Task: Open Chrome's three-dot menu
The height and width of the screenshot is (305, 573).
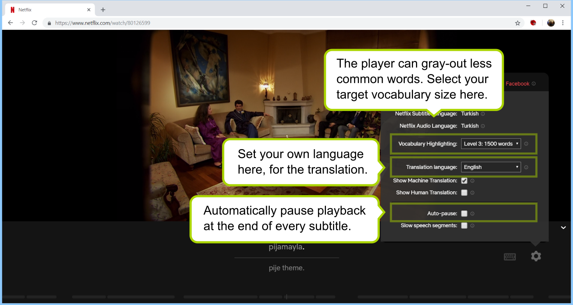Action: 563,23
